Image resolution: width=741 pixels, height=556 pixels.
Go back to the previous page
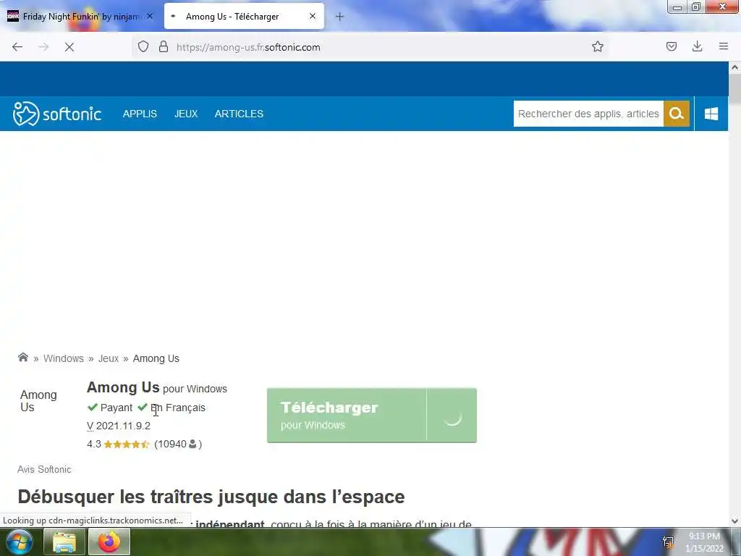pos(17,47)
